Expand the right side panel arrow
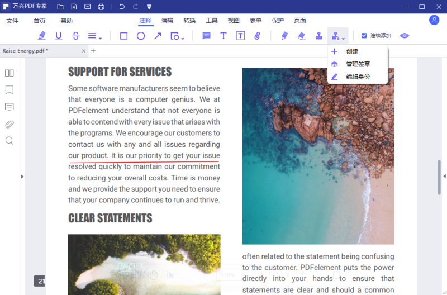 click(x=444, y=177)
